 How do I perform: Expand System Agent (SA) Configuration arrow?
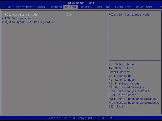click(x=3, y=22)
